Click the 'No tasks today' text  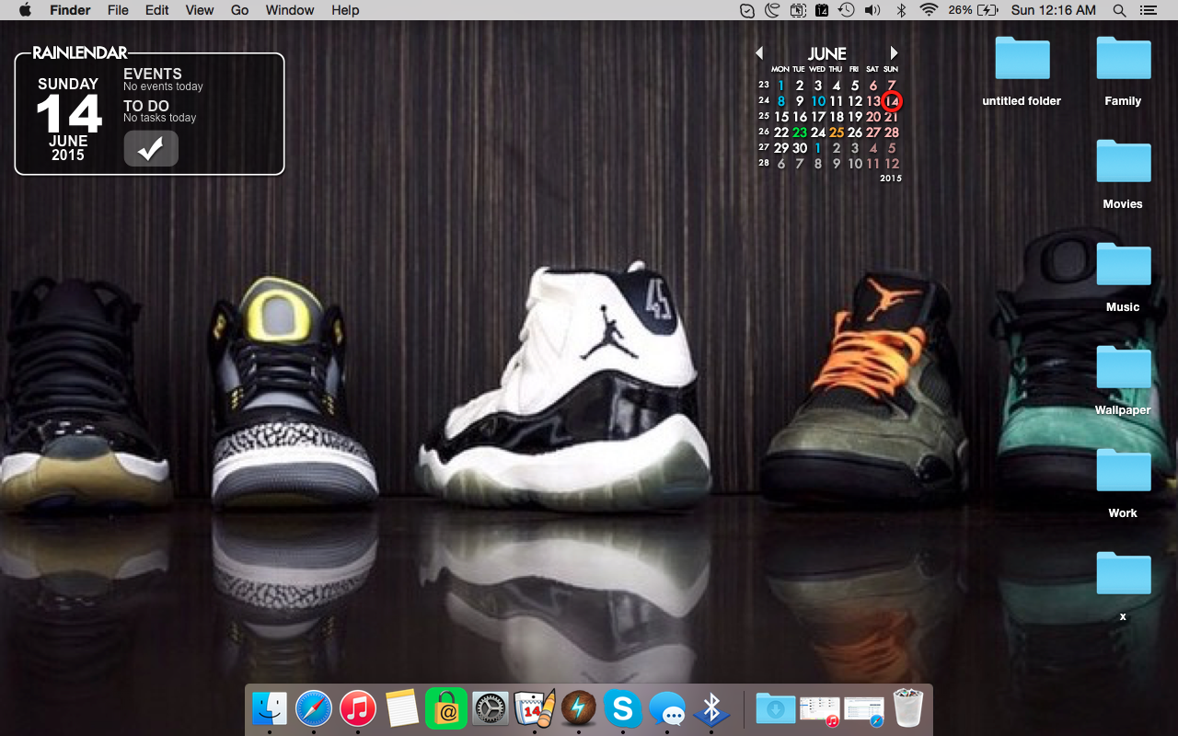[160, 118]
